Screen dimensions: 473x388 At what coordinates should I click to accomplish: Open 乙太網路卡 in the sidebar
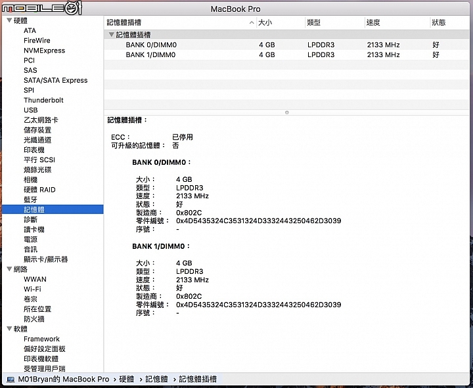[41, 120]
